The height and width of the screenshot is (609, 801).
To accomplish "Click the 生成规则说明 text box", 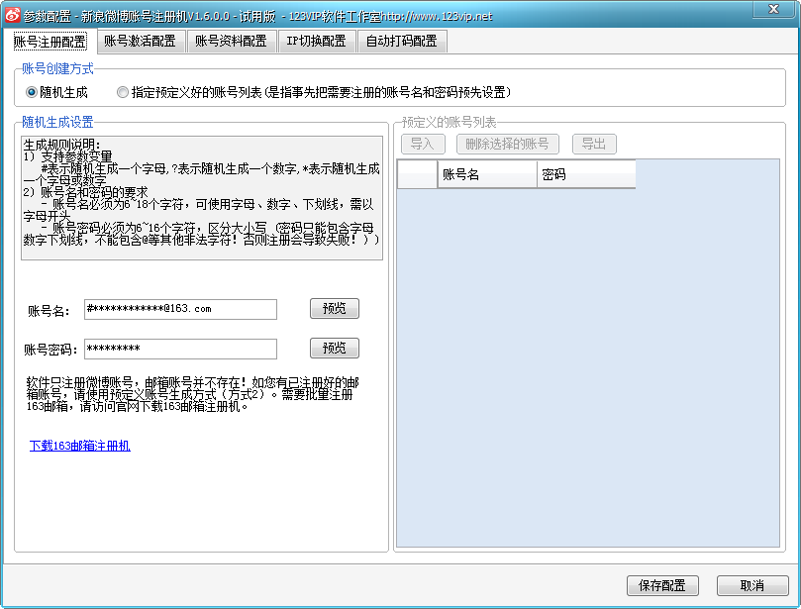I will (202, 198).
